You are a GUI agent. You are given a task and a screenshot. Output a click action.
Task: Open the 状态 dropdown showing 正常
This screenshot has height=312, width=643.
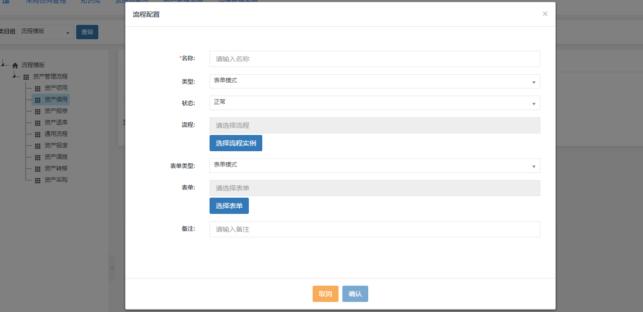click(374, 103)
